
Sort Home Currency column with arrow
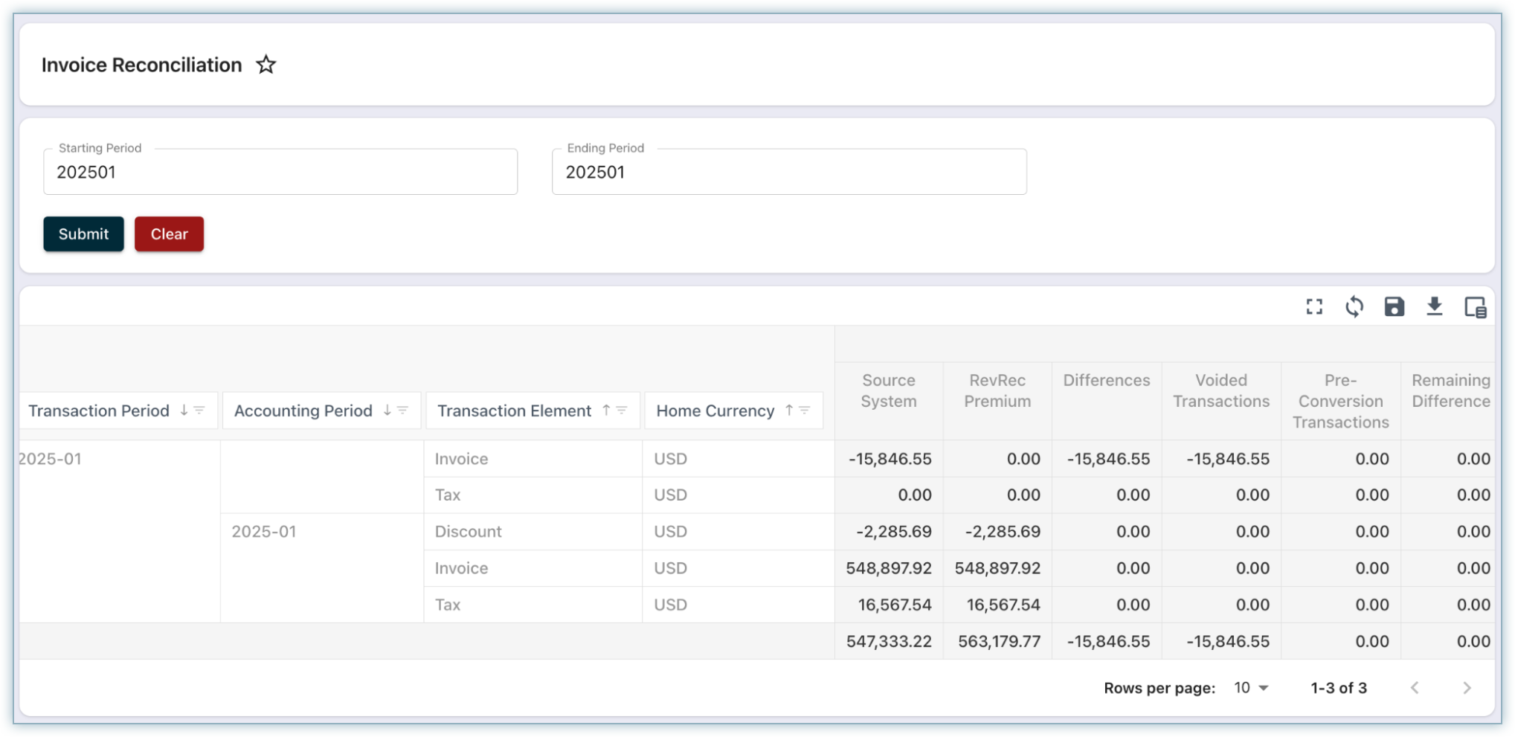tap(789, 411)
